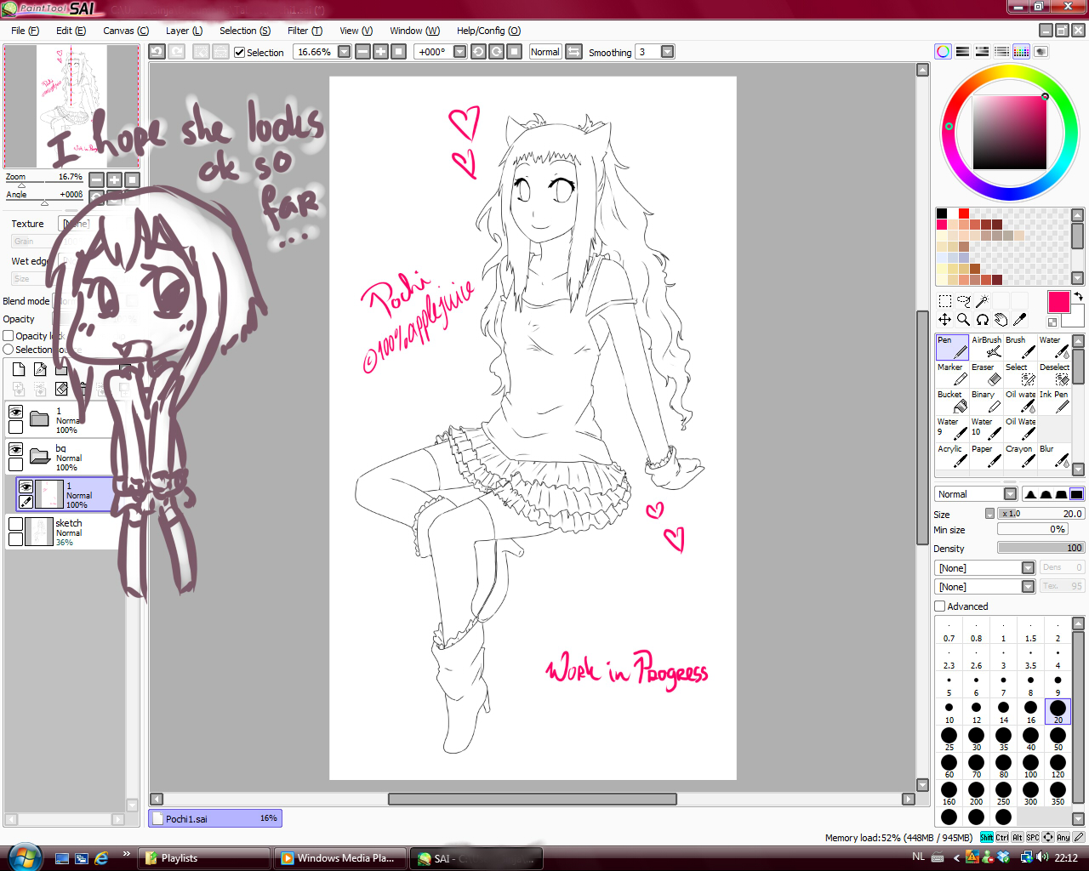Select the Eyedropper color picker tool

tap(1020, 320)
